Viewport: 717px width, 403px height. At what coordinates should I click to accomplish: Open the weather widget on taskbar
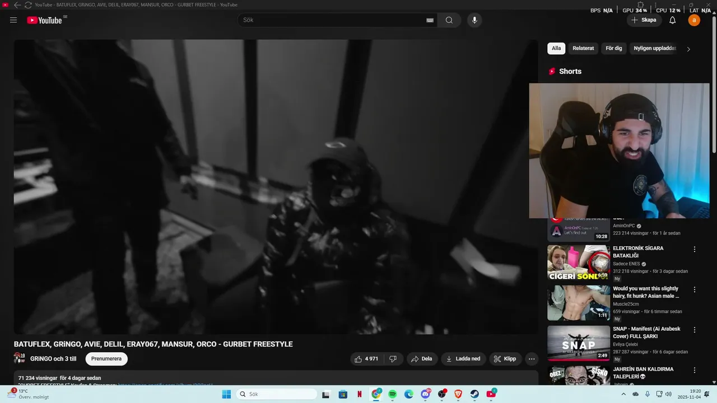tap(28, 394)
